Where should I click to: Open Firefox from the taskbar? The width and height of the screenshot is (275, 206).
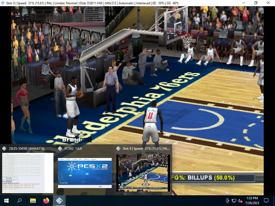pos(46,201)
